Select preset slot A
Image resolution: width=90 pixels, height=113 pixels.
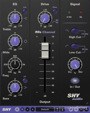point(17,109)
